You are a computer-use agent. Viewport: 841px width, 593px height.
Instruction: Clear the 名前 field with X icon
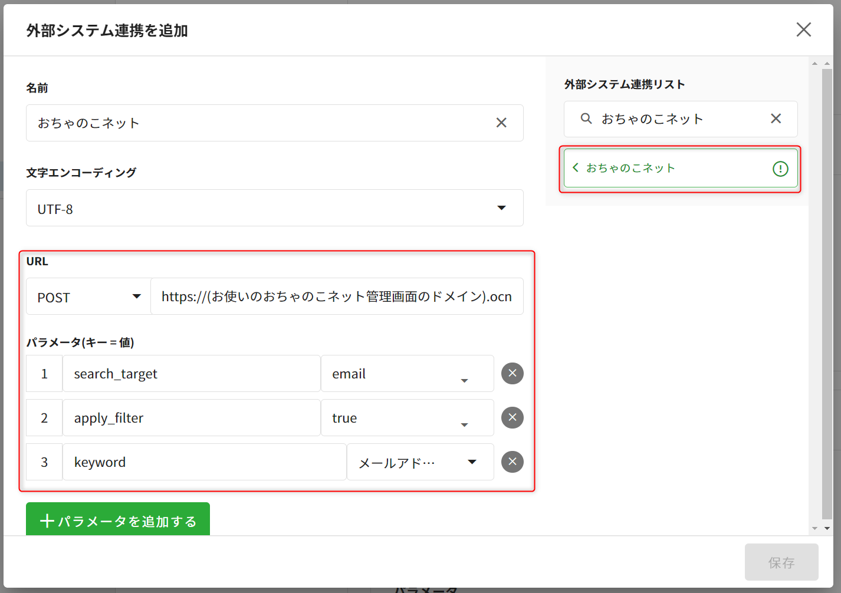coord(501,123)
